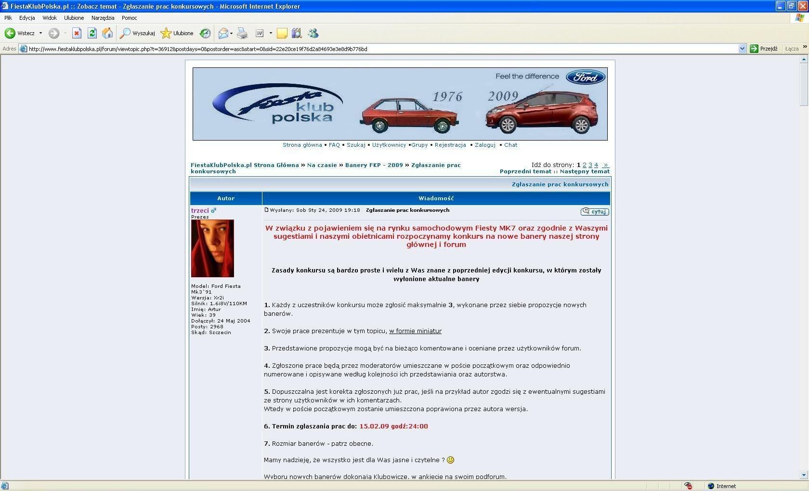Open the Widok menu

(50, 18)
